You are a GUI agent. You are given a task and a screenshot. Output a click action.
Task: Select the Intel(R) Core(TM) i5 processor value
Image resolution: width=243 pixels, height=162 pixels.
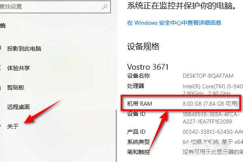[213, 90]
